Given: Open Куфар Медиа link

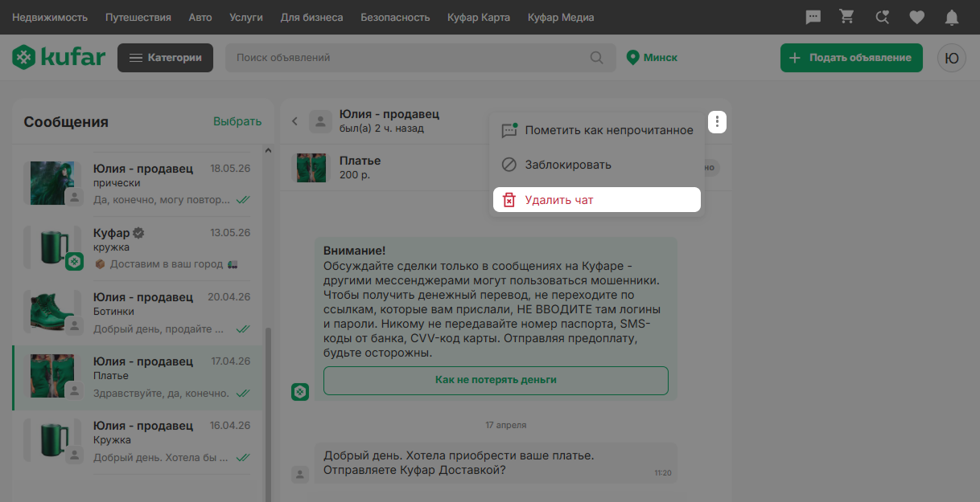Looking at the screenshot, I should [561, 17].
